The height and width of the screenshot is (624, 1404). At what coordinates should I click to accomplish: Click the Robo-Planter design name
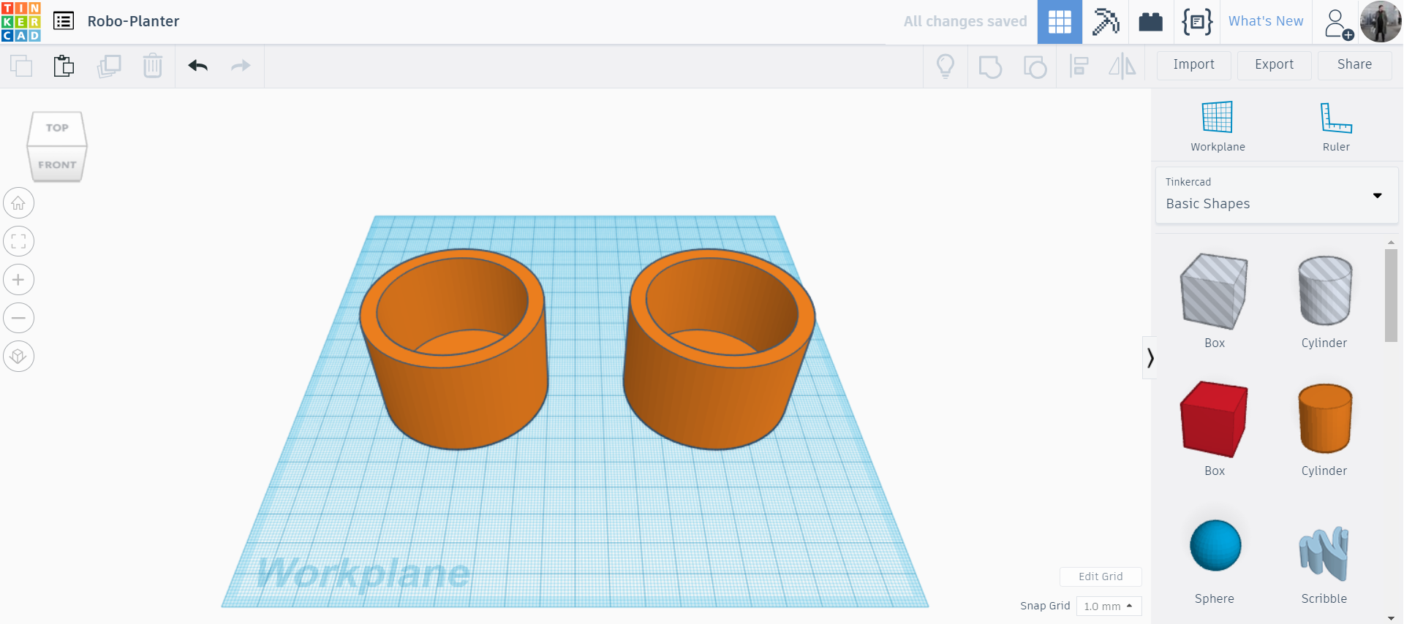click(133, 21)
